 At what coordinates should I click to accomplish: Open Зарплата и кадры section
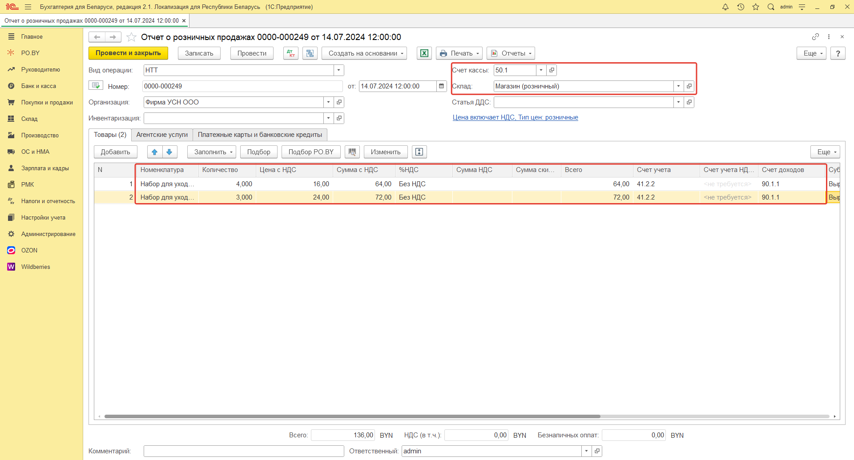[45, 168]
